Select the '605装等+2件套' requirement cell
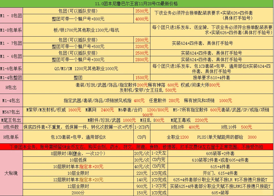 coord(220,153)
